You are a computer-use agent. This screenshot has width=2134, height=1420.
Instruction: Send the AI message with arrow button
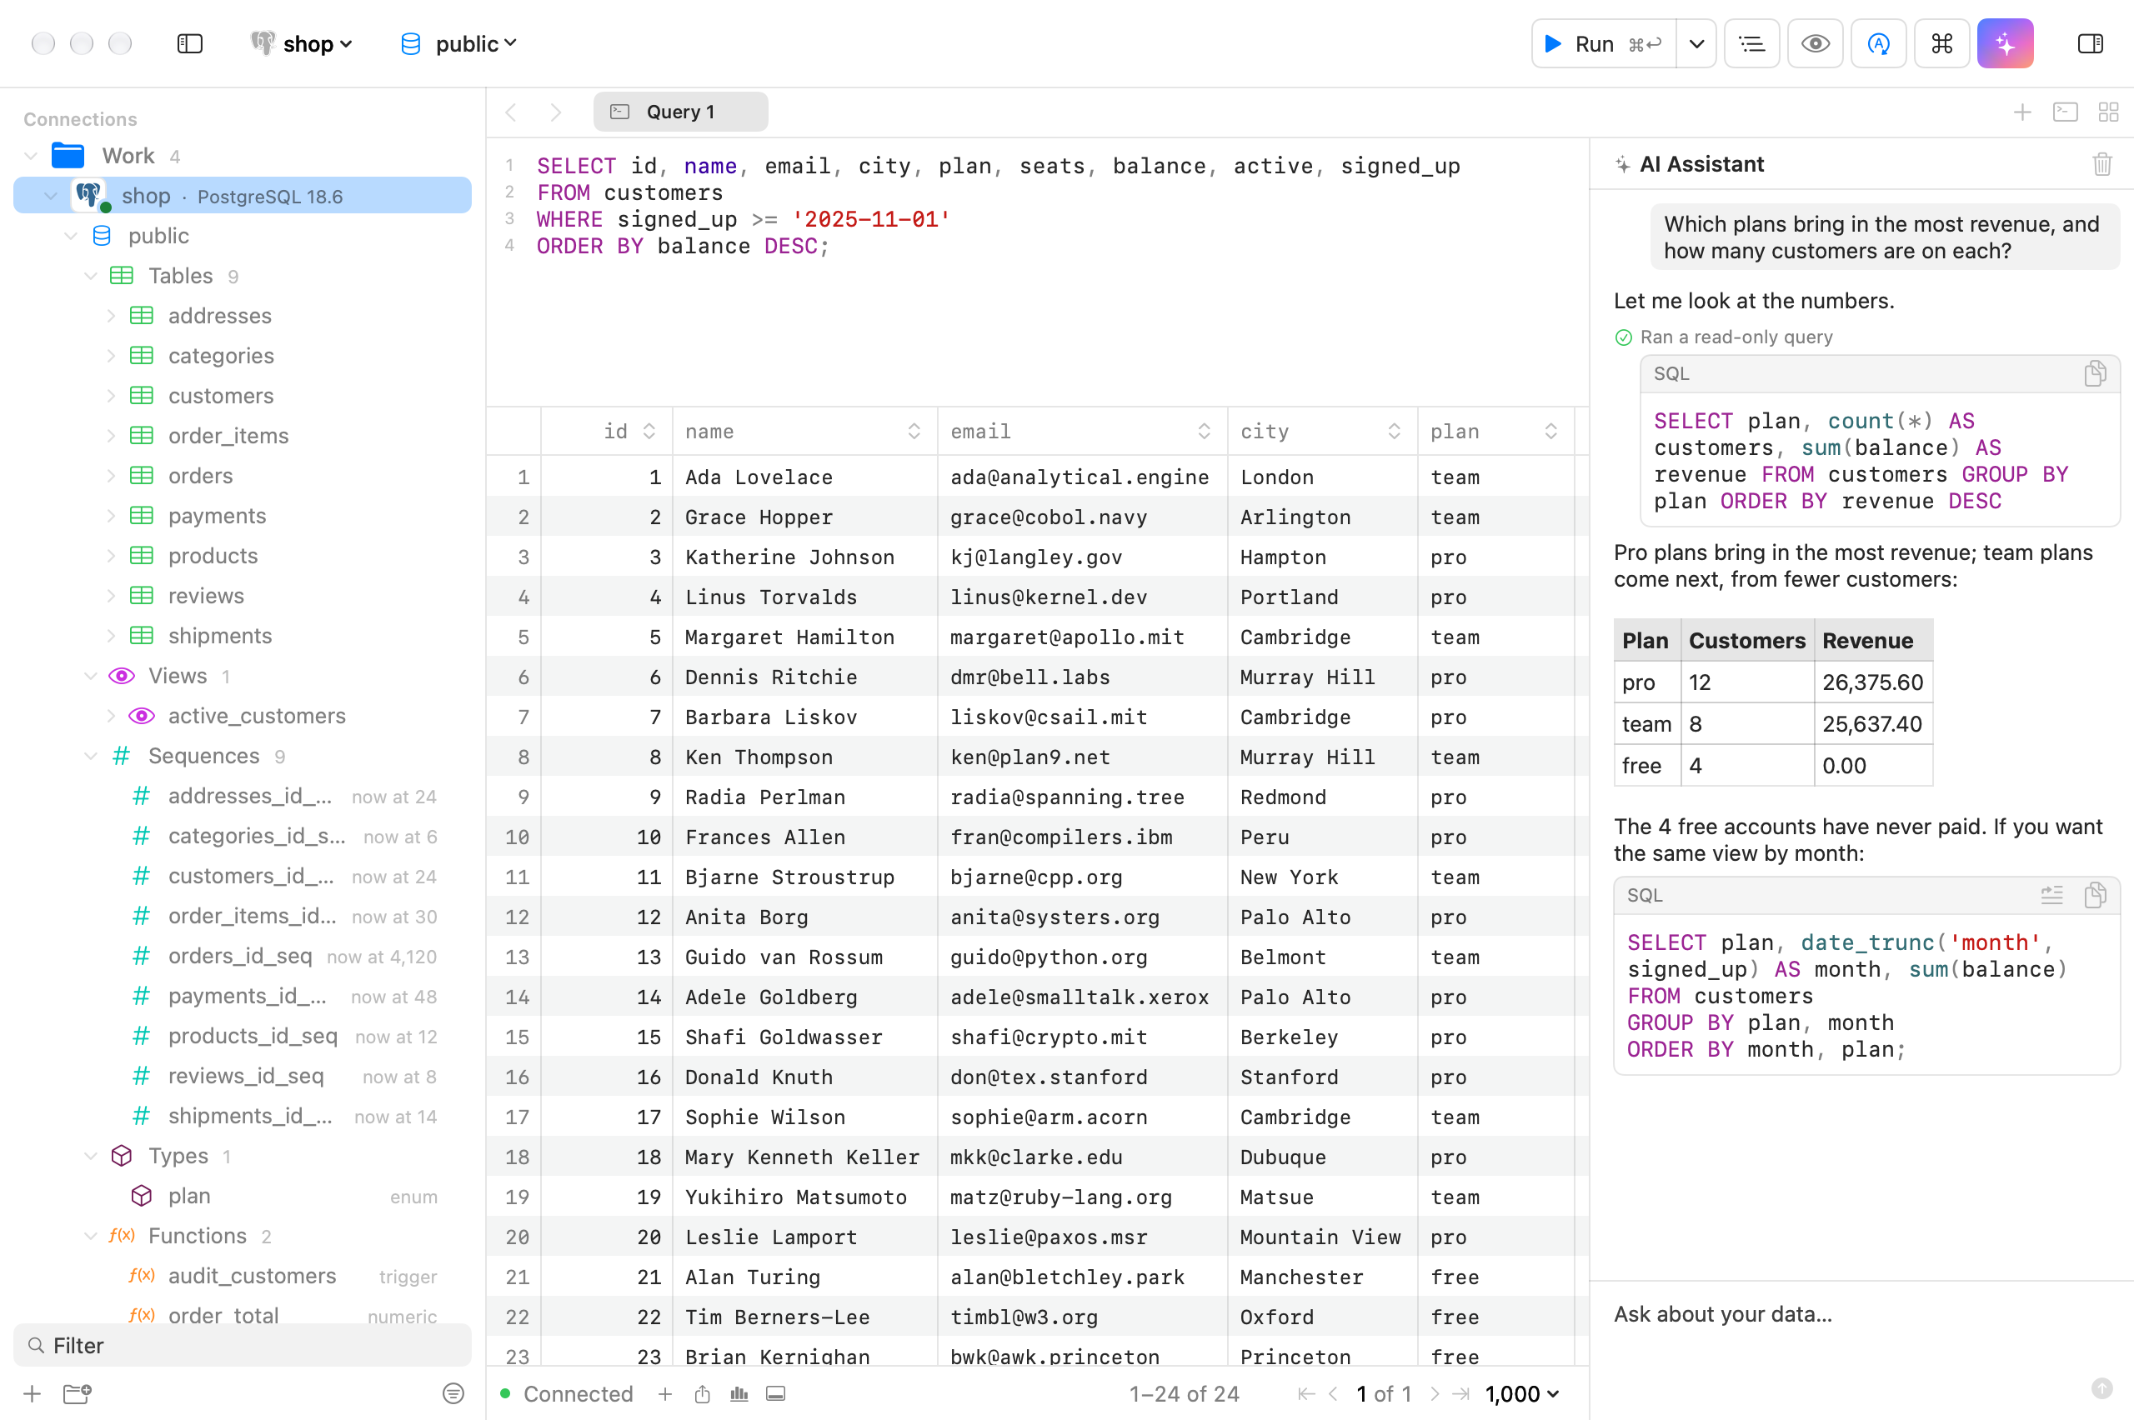2101,1388
